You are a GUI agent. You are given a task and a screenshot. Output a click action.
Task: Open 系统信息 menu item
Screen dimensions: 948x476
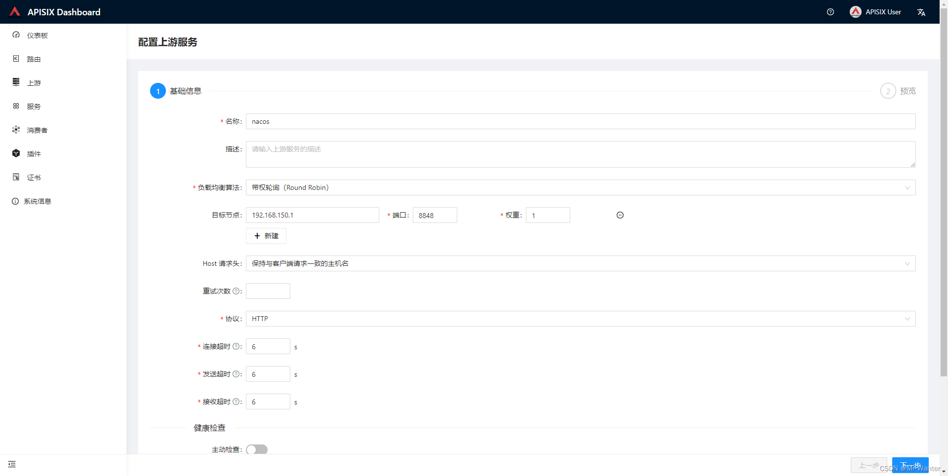click(x=63, y=201)
